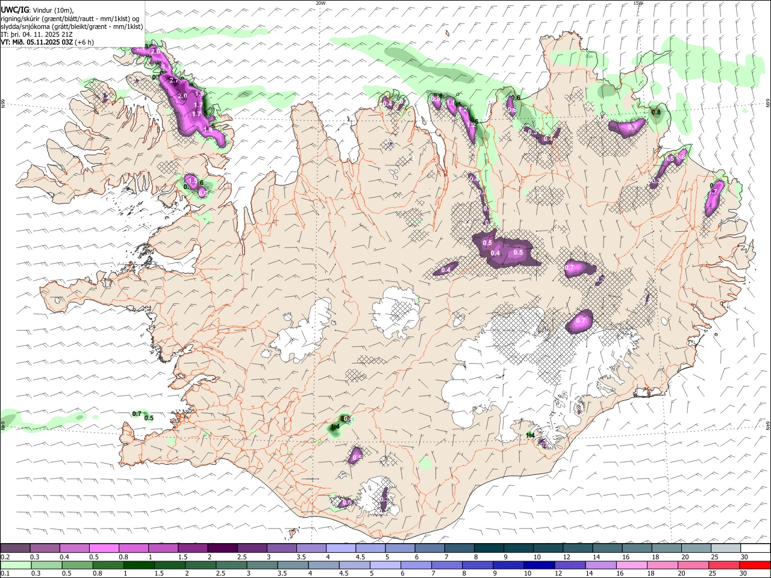Select the lavender 14 swatch in the lower legend row
The image size is (771, 578).
coord(601,565)
